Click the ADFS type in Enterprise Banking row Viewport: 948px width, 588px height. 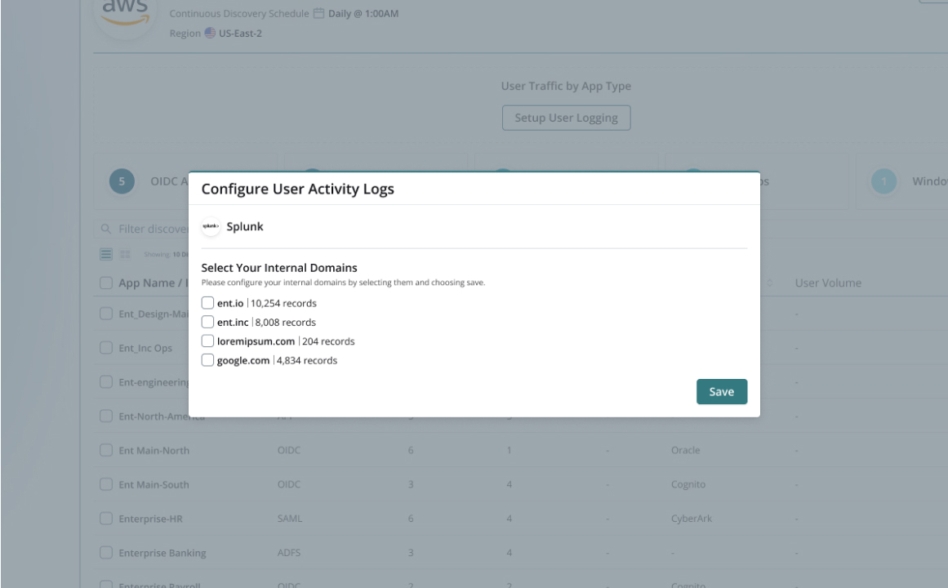tap(289, 552)
